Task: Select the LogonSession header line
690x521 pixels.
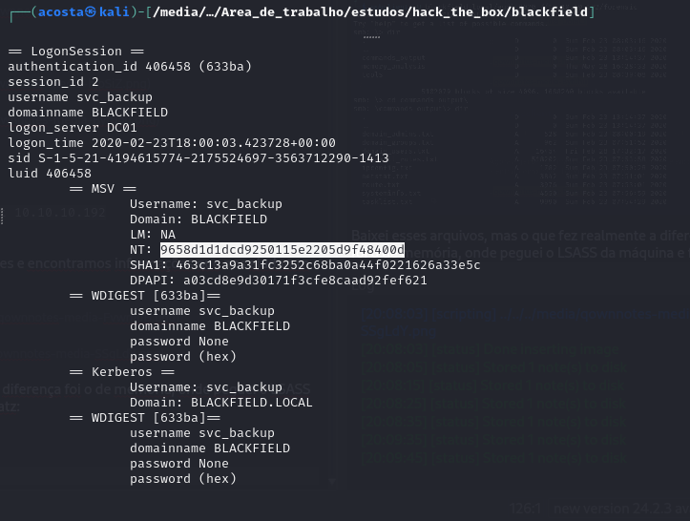Action: (x=76, y=52)
